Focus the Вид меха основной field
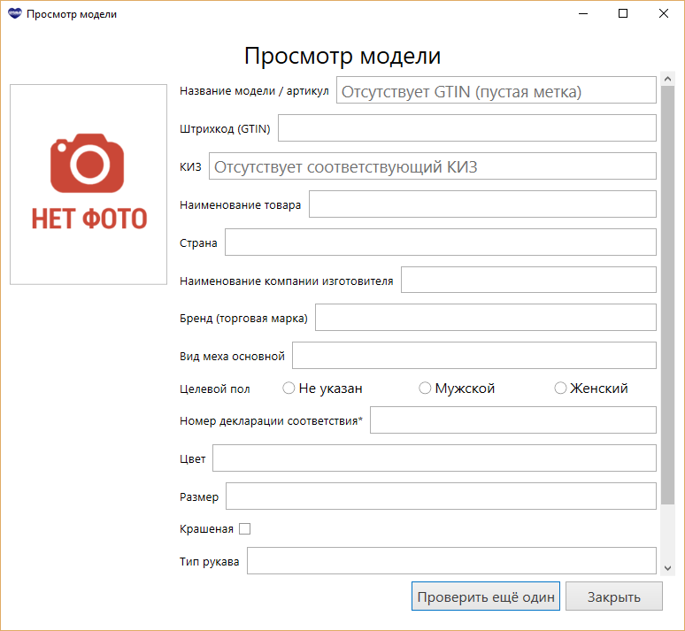This screenshot has height=631, width=685. pos(474,355)
